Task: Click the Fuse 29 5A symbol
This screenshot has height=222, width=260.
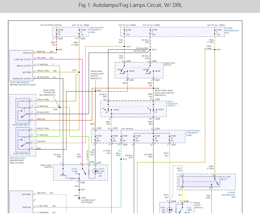Action: [x=57, y=32]
